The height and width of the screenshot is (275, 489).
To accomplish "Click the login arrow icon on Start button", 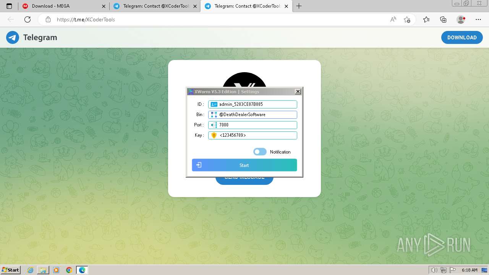I will [x=199, y=165].
